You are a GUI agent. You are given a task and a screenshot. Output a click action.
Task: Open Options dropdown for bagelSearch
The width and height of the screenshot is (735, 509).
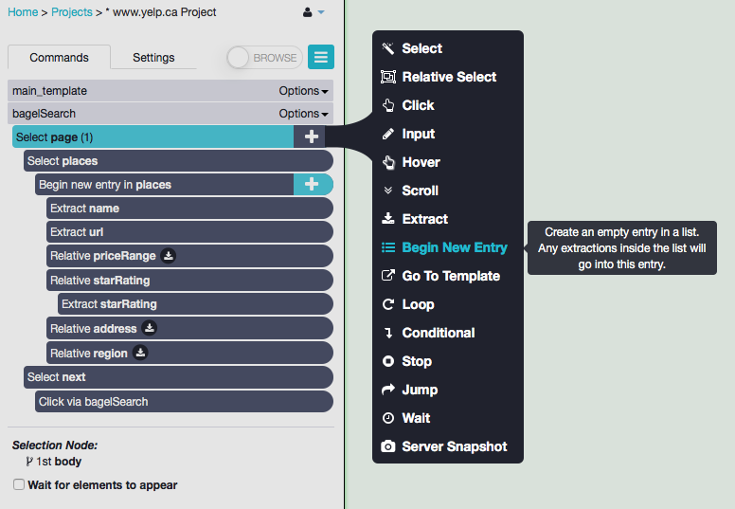coord(303,114)
